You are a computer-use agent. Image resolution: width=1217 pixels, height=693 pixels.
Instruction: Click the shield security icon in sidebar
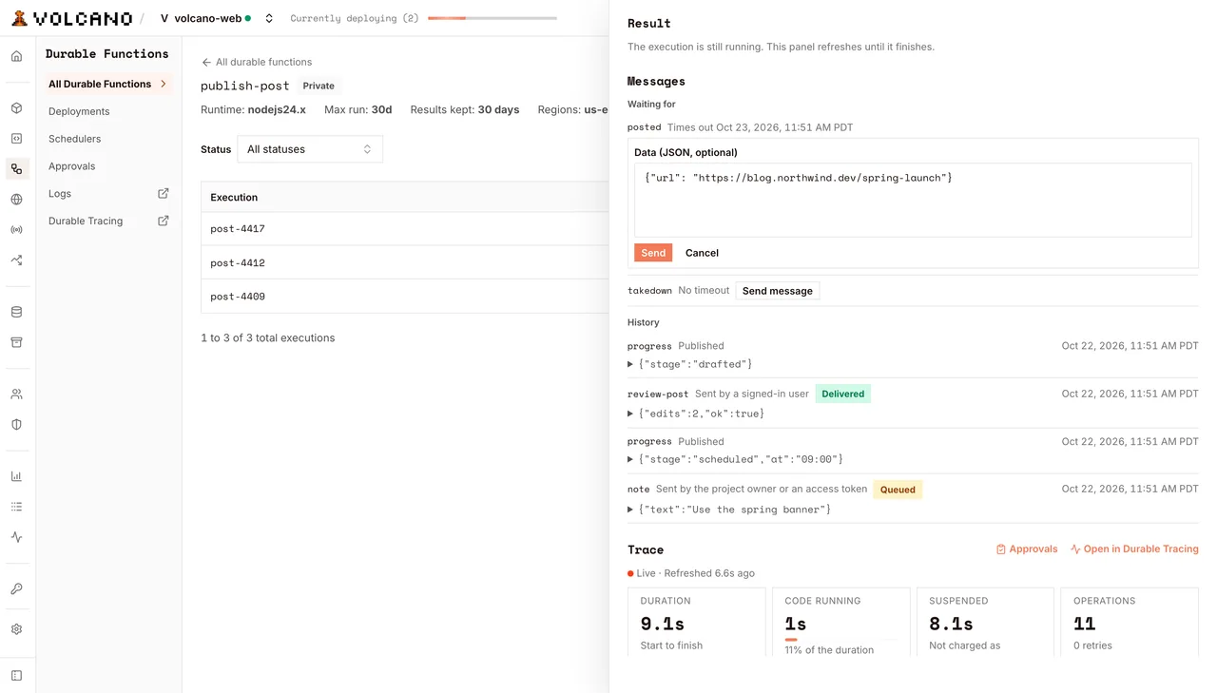tap(16, 425)
